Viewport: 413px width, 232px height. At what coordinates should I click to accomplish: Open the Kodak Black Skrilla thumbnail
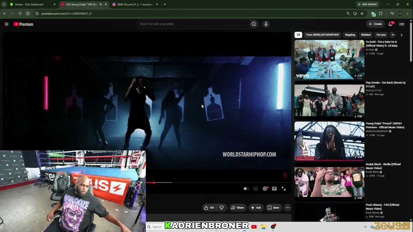pos(329,182)
